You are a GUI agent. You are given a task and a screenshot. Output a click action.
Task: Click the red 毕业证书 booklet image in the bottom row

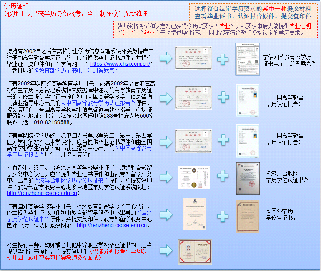[195, 252]
